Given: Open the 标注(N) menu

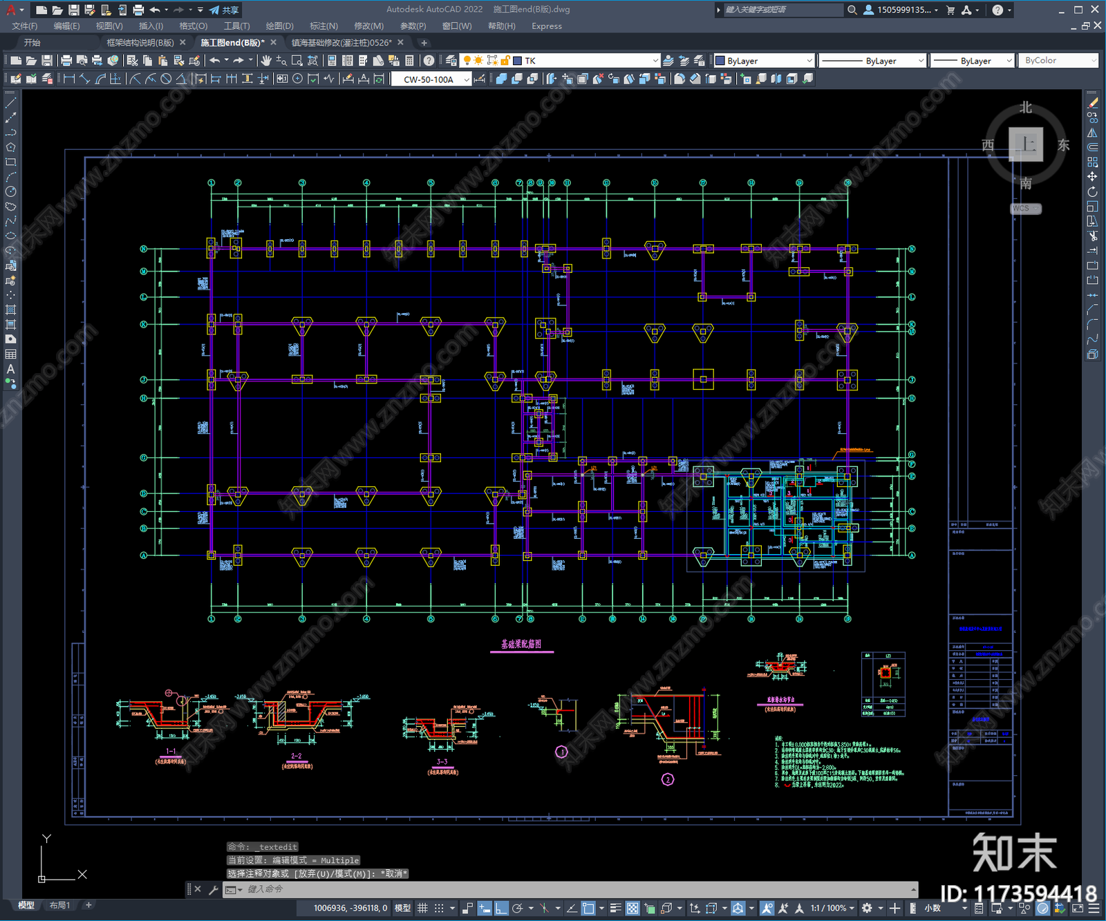Looking at the screenshot, I should point(324,26).
